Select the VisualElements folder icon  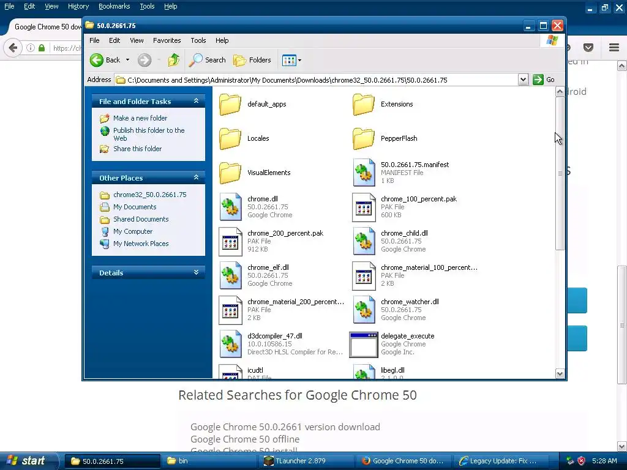tap(230, 173)
